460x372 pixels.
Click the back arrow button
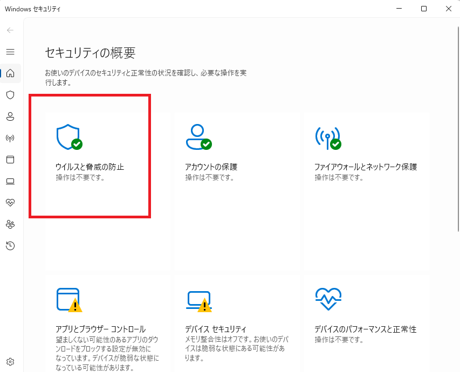[10, 30]
